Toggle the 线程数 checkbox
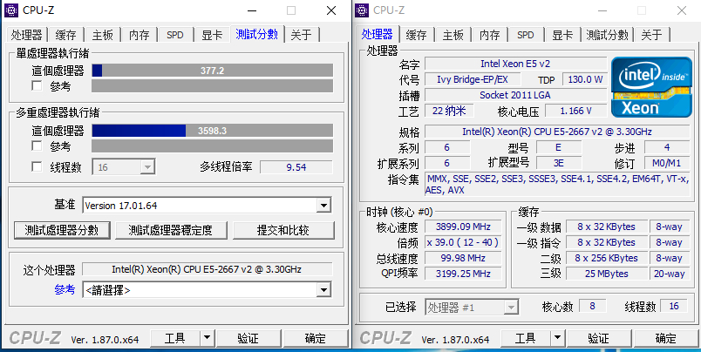 tap(37, 166)
